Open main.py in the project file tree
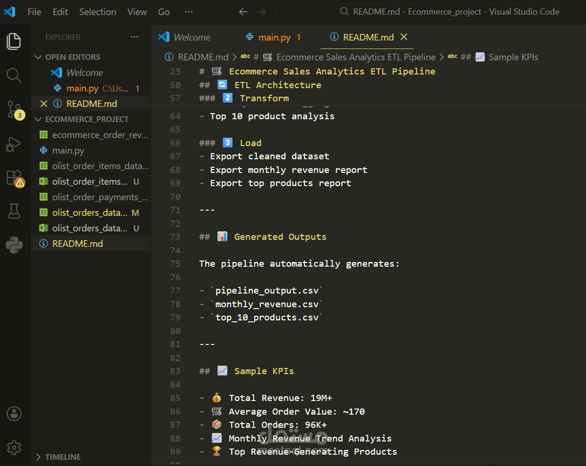 68,150
